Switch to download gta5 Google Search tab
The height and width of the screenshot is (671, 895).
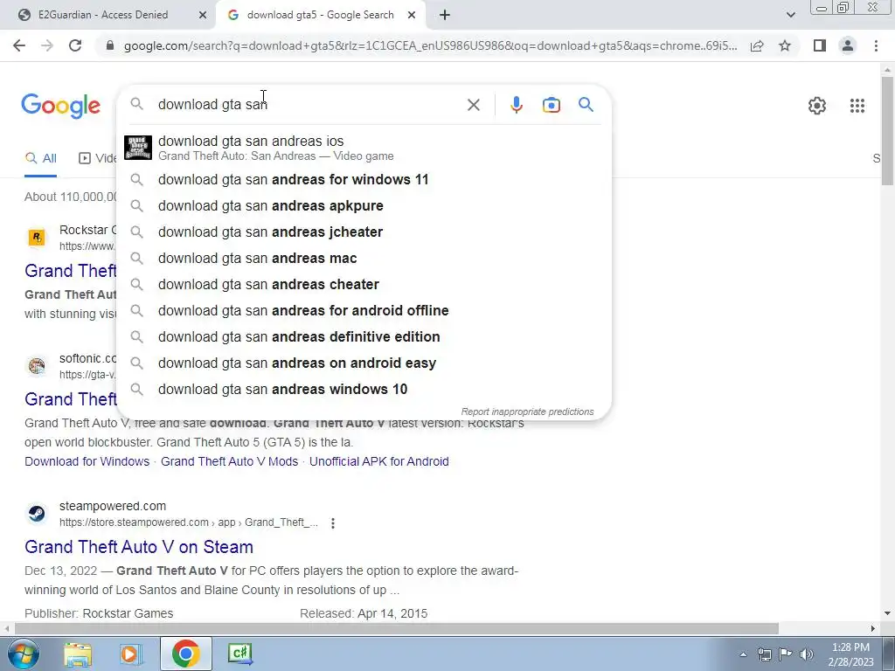point(320,15)
